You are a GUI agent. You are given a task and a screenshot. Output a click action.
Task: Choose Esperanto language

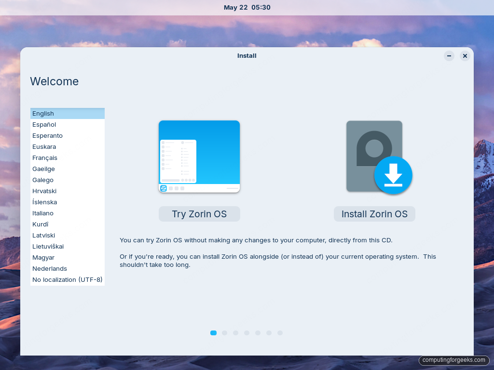pyautogui.click(x=68, y=135)
